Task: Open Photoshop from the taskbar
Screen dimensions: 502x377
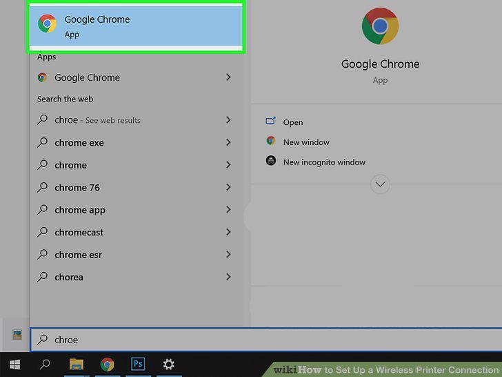Action: 138,364
